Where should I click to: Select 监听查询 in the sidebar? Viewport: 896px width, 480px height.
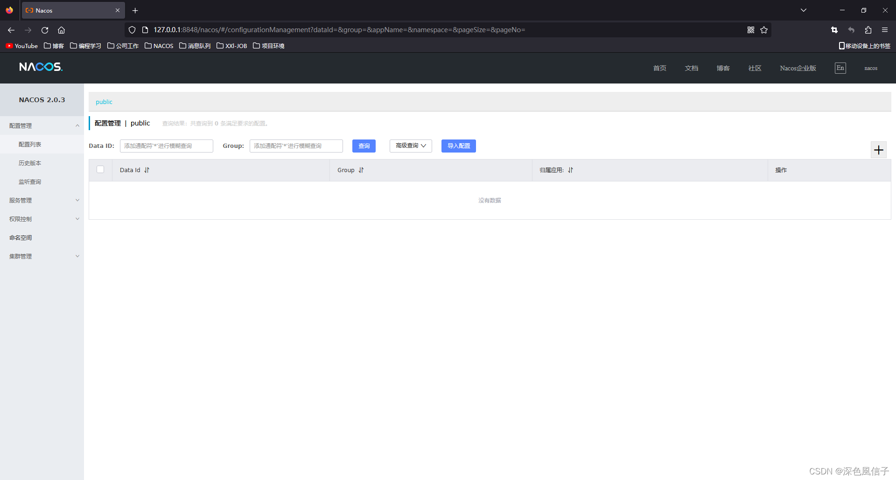(x=30, y=181)
